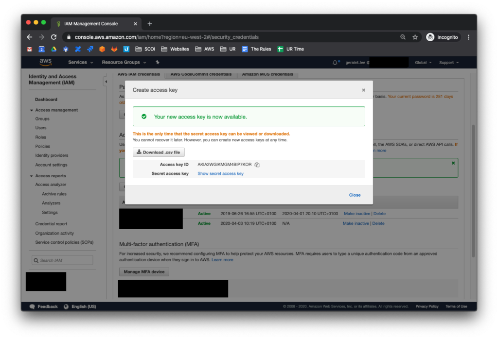Open the Confluence bookmark icon
498x339 pixels.
[78, 49]
